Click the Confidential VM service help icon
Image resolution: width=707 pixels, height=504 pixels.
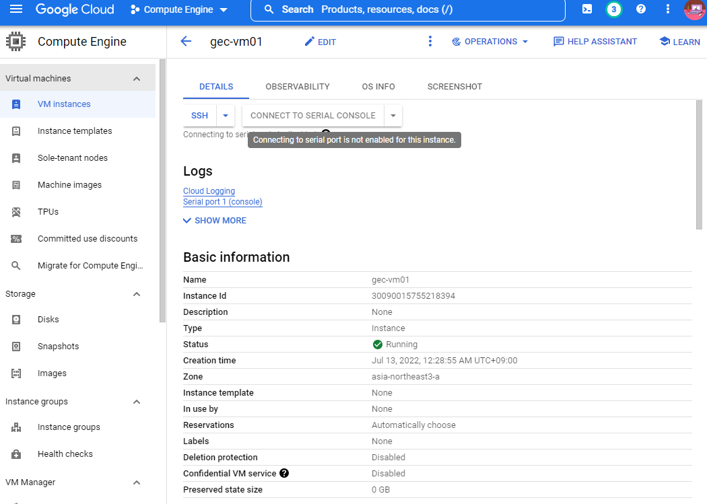coord(284,473)
